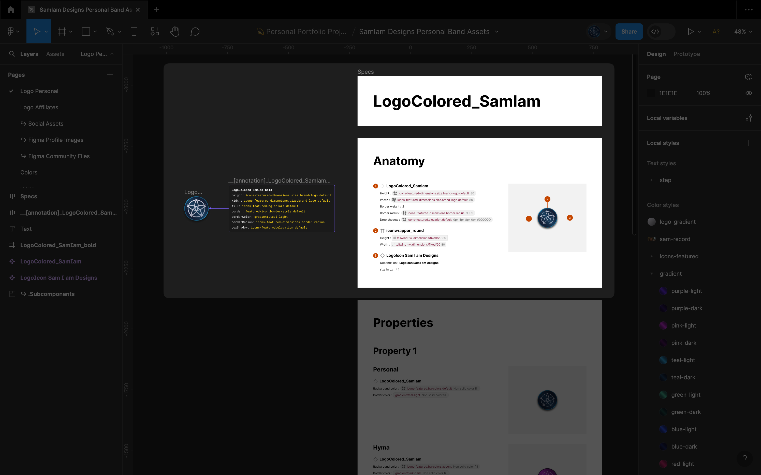The width and height of the screenshot is (761, 475).
Task: Go to the Figma home screen
Action: 10,10
